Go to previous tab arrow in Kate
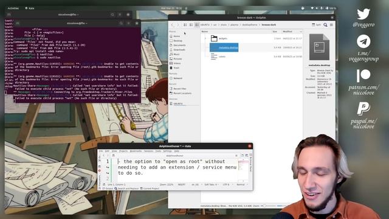Viewport: 389px width, 219px height. click(104, 156)
